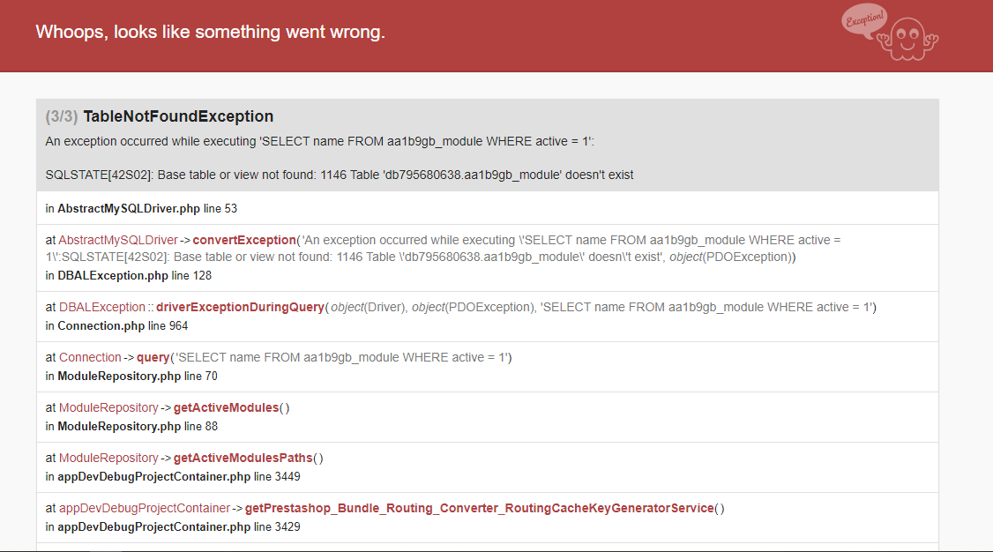Click the query method link
Viewport: 993px width, 552px height.
(x=153, y=357)
